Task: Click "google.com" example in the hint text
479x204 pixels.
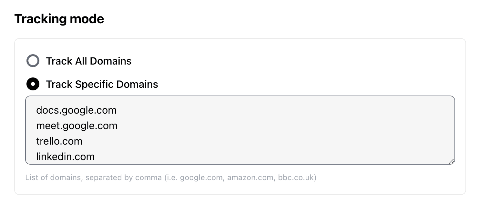Action: (x=201, y=178)
